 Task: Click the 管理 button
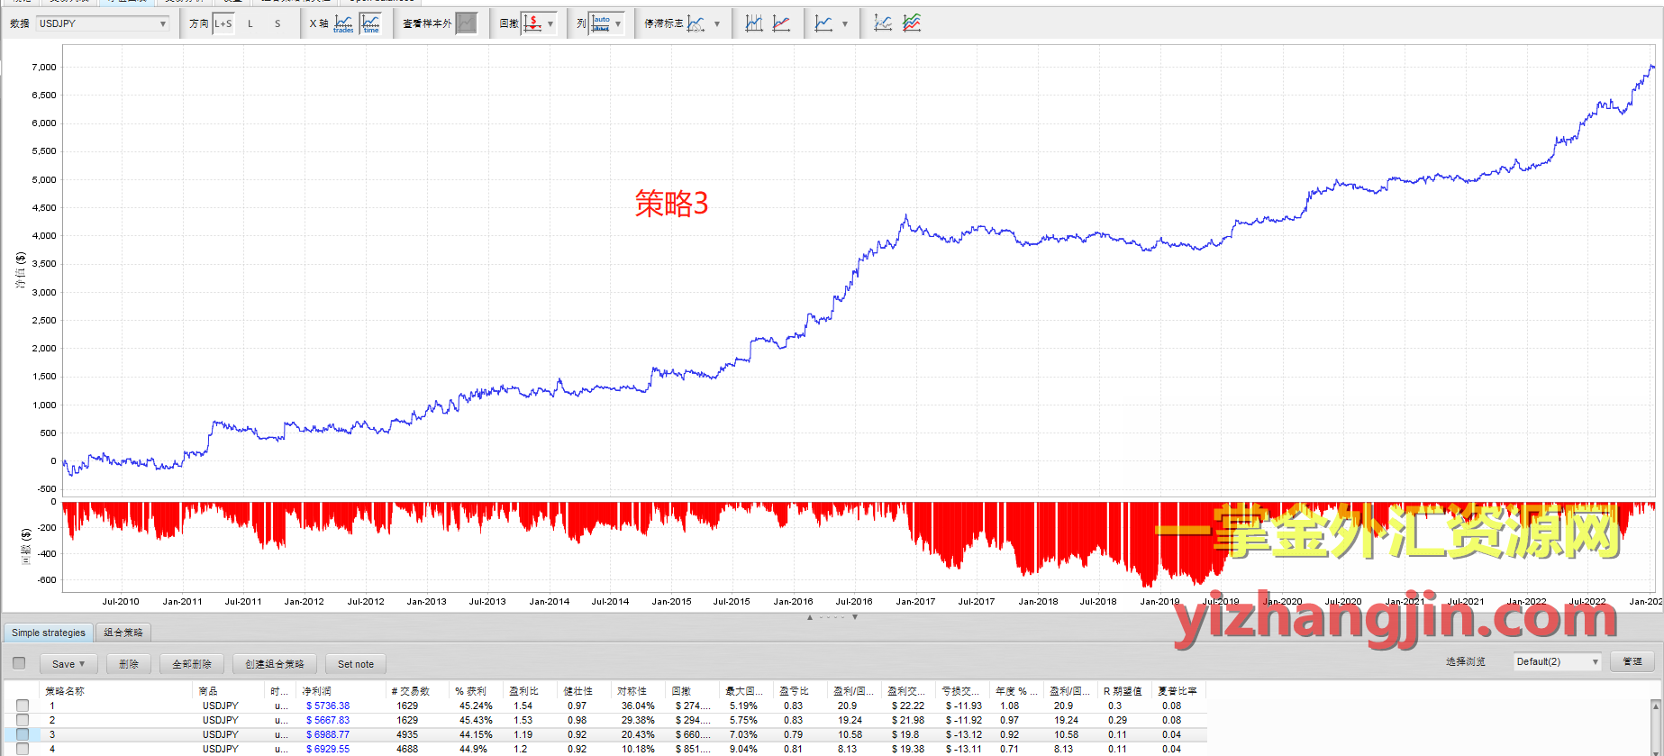point(1632,661)
